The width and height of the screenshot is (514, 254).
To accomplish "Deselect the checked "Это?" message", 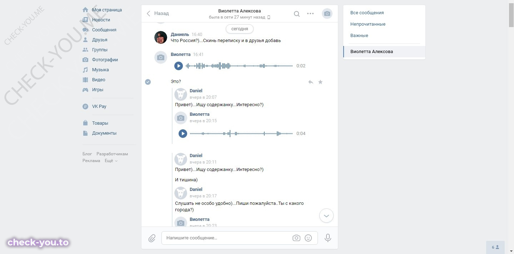I will (x=148, y=82).
